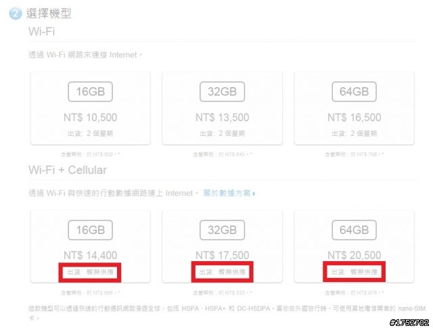Click the Wi-Fi 32GB capacity badge

tap(223, 92)
